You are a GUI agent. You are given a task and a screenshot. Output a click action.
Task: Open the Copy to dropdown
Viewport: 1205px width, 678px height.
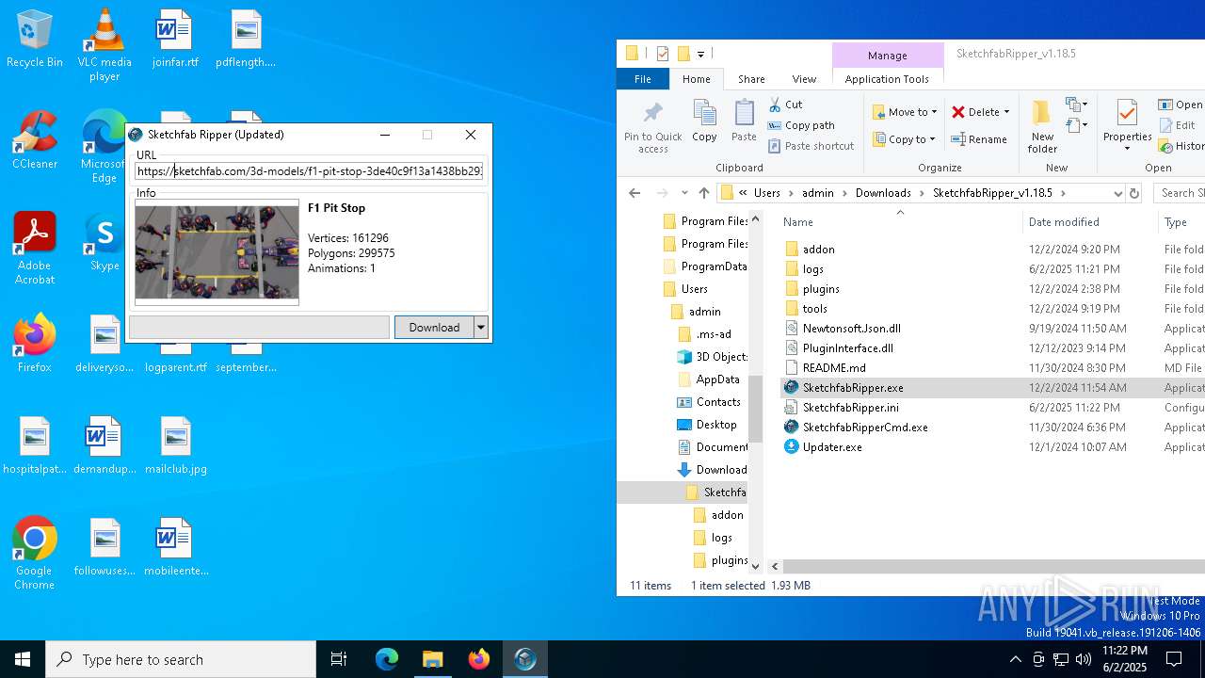[x=905, y=139]
